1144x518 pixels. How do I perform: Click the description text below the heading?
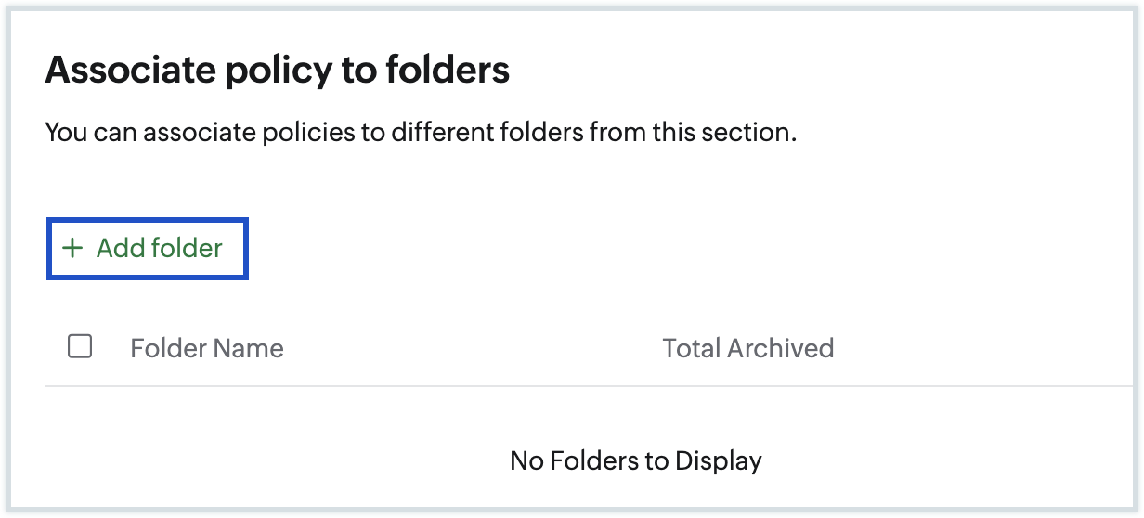(x=421, y=133)
